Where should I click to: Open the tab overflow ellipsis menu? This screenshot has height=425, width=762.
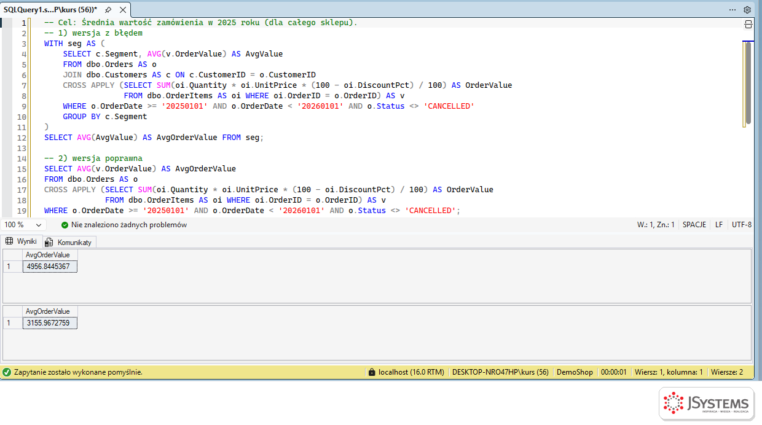pos(733,10)
